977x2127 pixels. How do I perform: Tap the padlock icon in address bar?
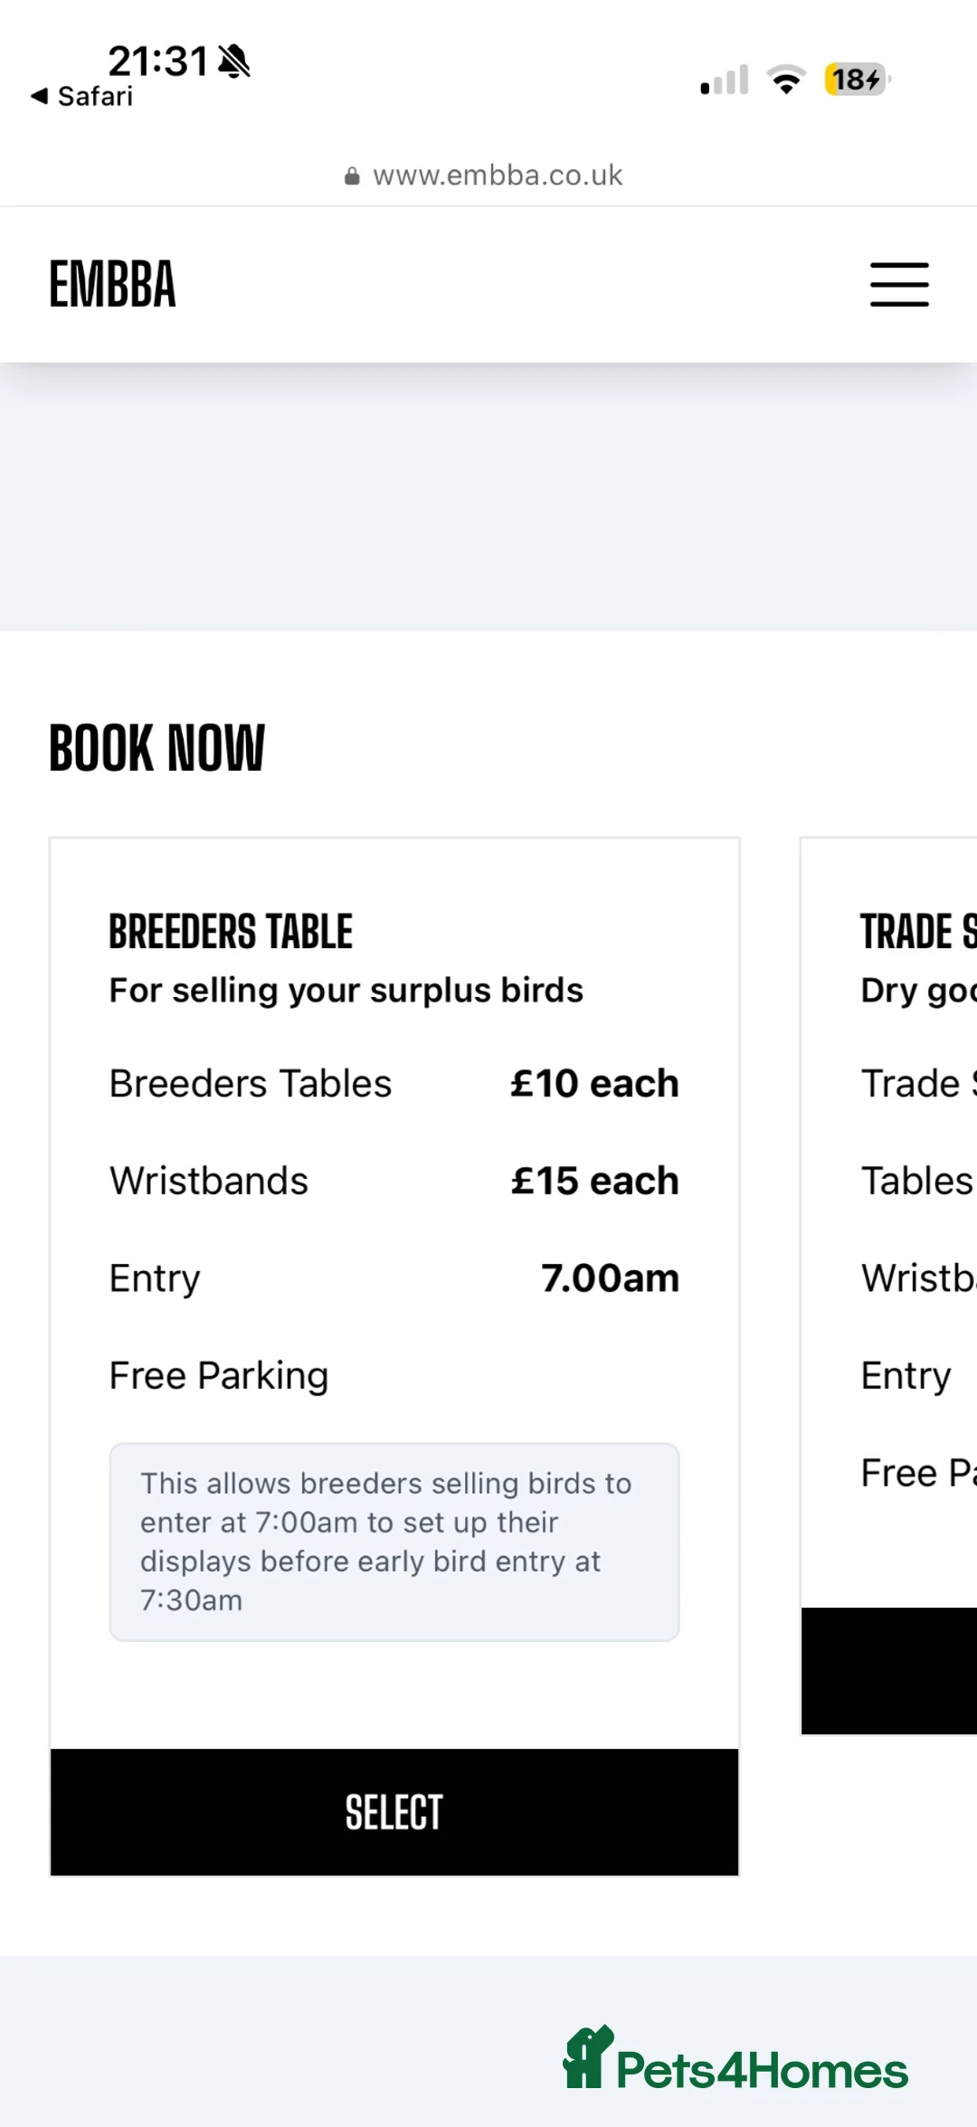point(352,176)
